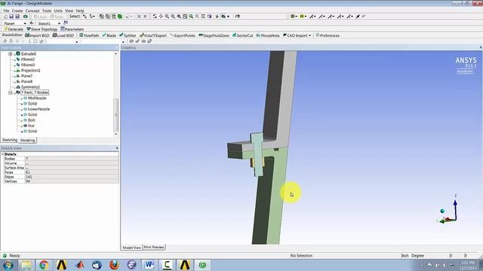
Task: Open the View menu
Action: 69,11
